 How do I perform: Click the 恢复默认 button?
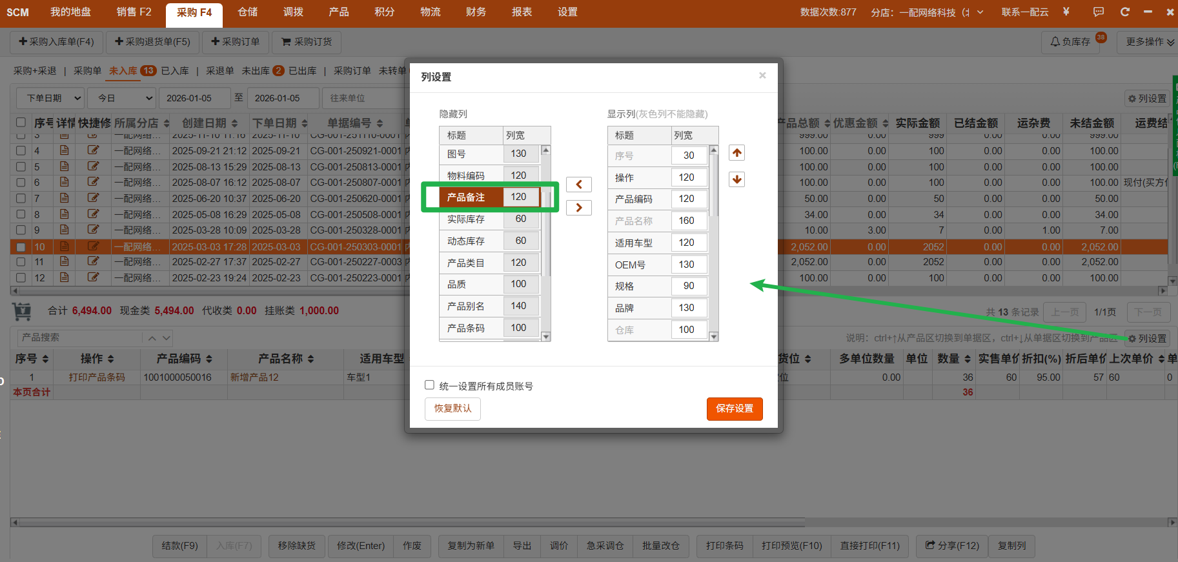[x=452, y=408]
